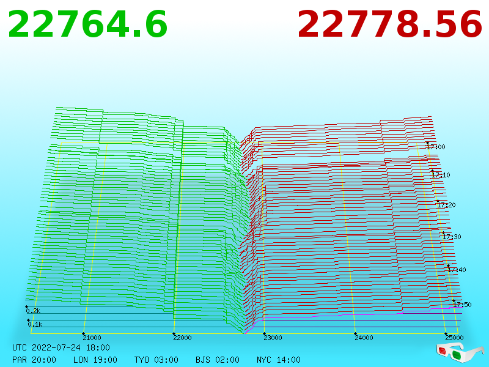Screen dimensions: 489x367
Task: Click the 17:20 time axis label
Action: 447,205
